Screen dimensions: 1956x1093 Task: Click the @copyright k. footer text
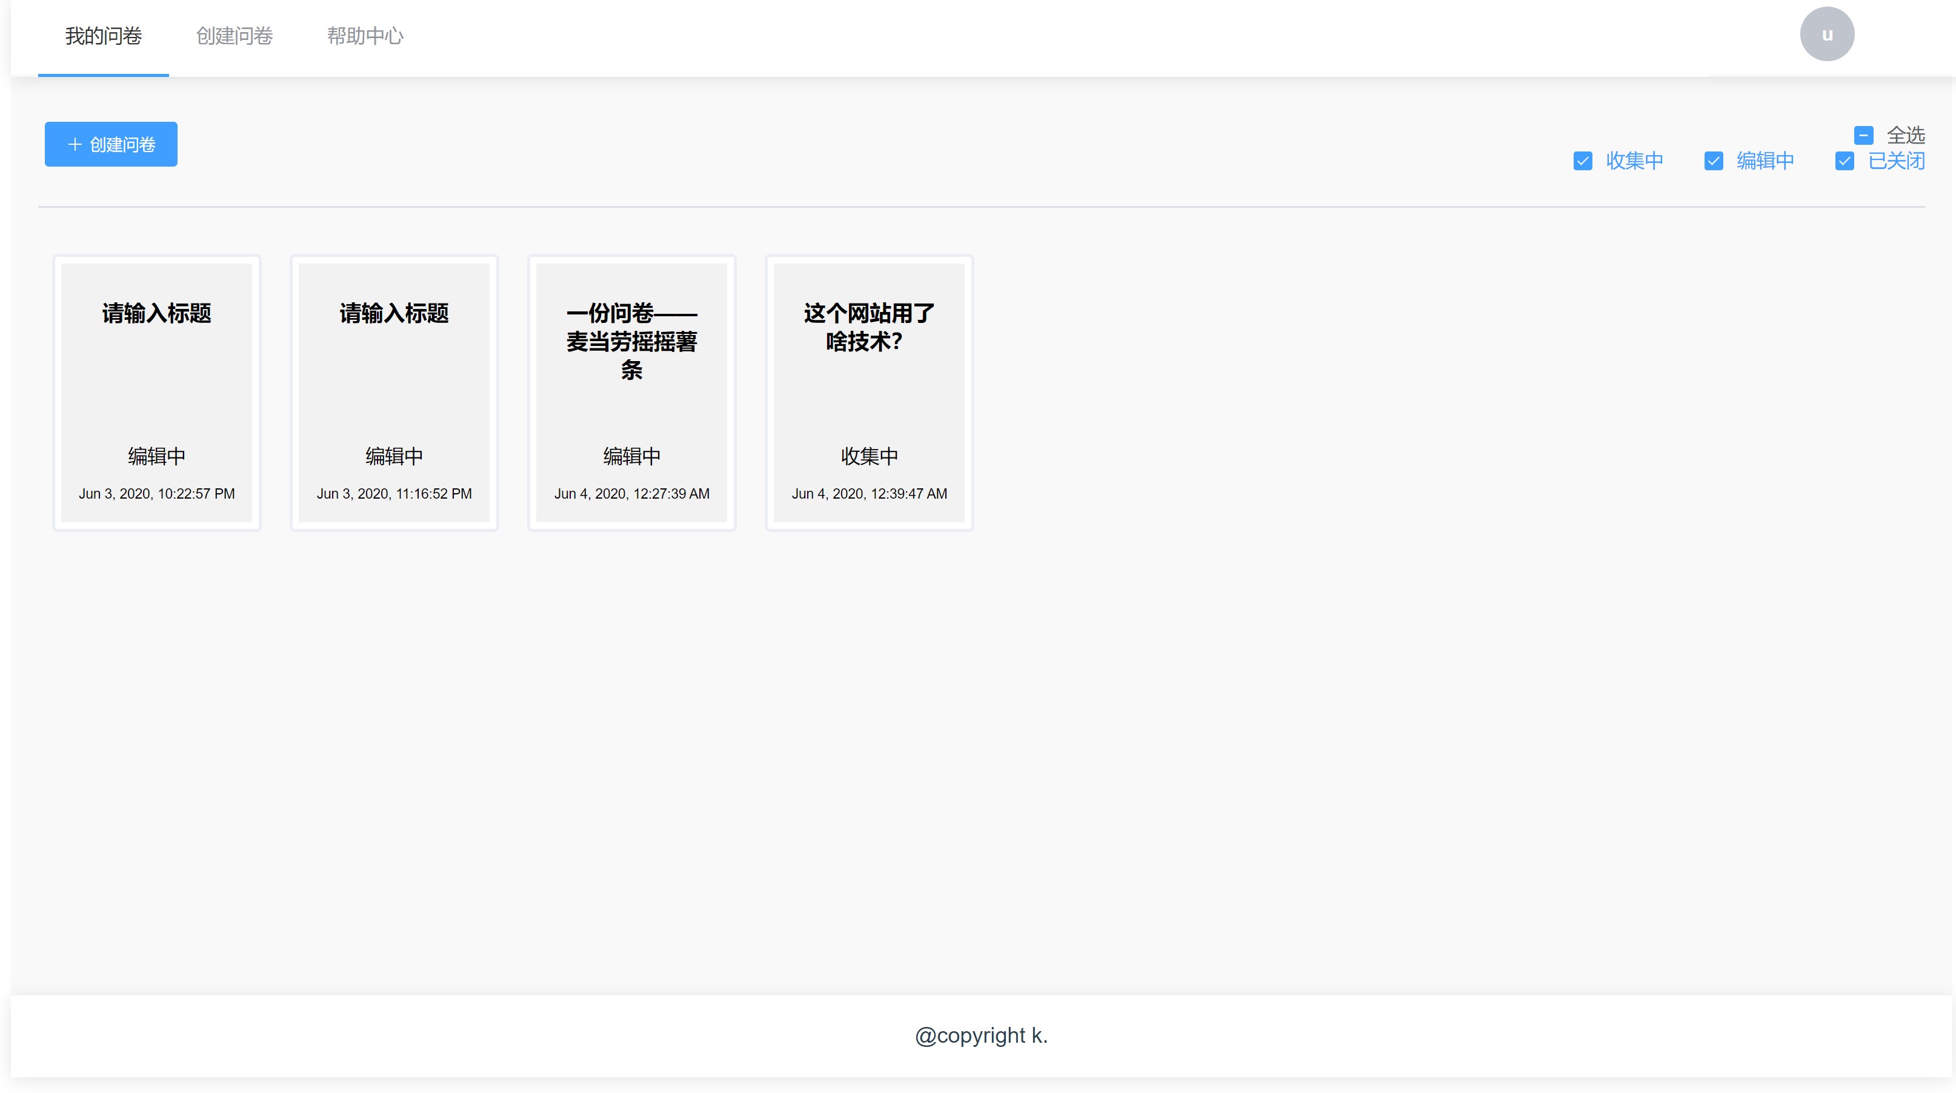click(x=980, y=1035)
